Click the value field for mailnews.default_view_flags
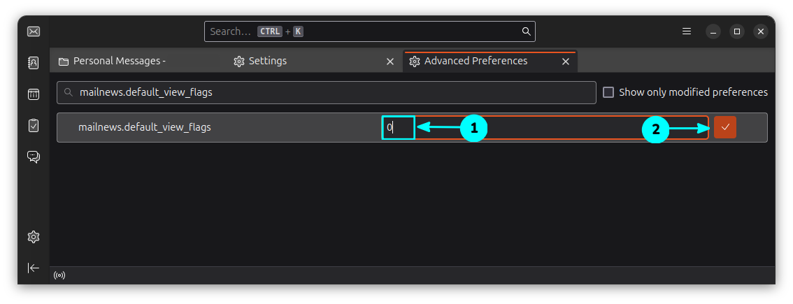 point(545,128)
